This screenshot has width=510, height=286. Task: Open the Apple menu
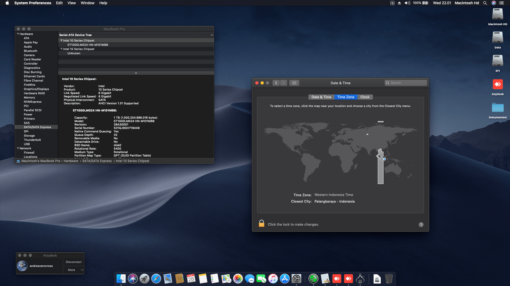tap(7, 3)
